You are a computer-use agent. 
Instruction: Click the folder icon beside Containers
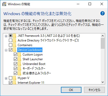tap(15, 45)
